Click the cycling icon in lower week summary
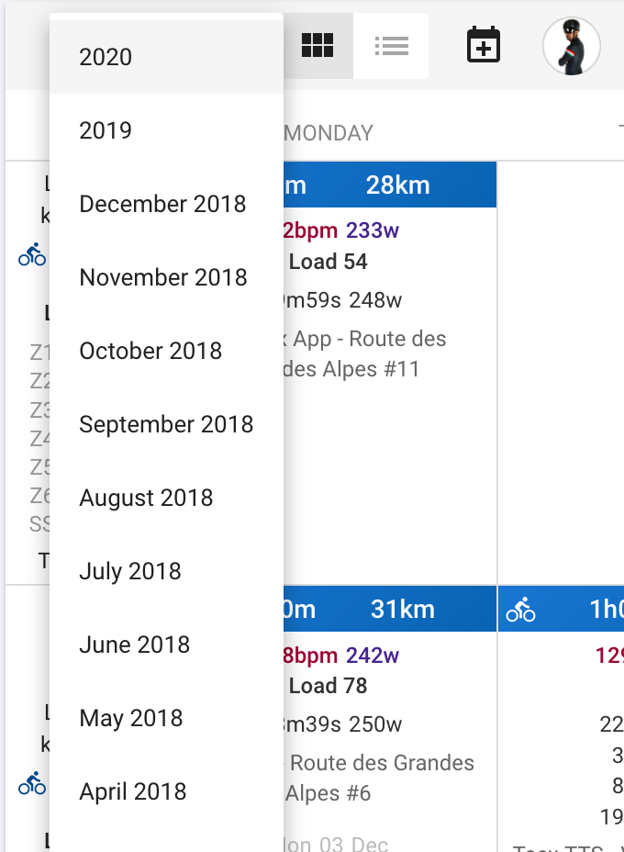Viewport: 624px width, 852px height. (32, 783)
